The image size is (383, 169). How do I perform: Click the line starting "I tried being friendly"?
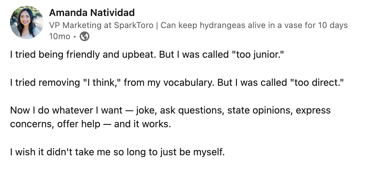pyautogui.click(x=147, y=54)
